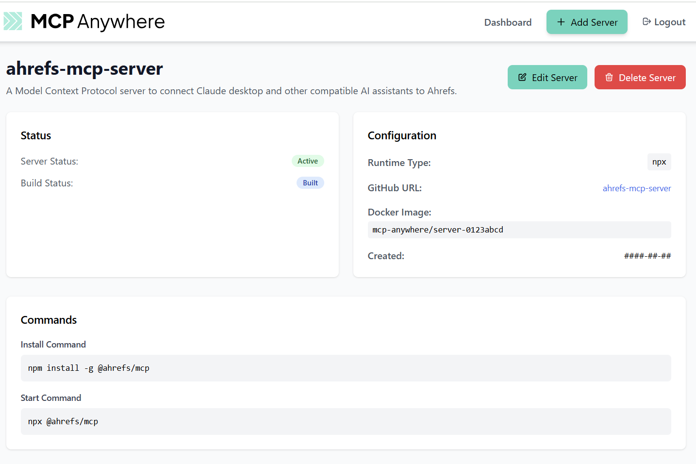Screen dimensions: 696x464
Task: Click the GitHub URL label
Action: 395,188
